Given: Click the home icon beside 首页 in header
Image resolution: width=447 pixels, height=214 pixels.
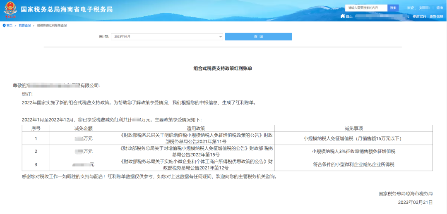Looking at the screenshot, I should click(342, 16).
